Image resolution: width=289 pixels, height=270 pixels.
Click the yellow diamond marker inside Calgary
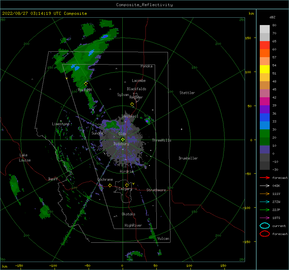(x=127, y=185)
